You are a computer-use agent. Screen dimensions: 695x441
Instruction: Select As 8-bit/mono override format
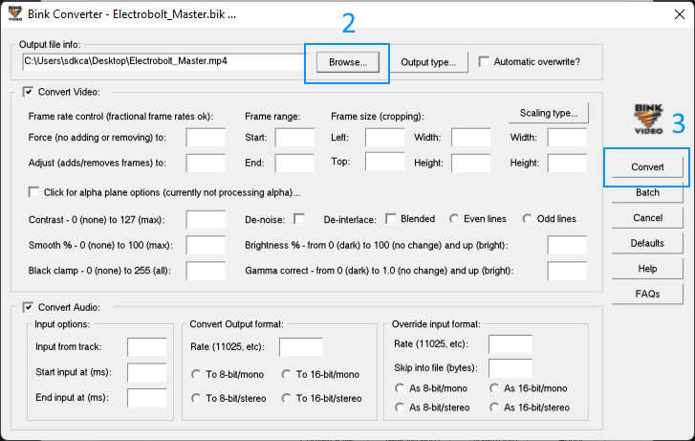[401, 388]
